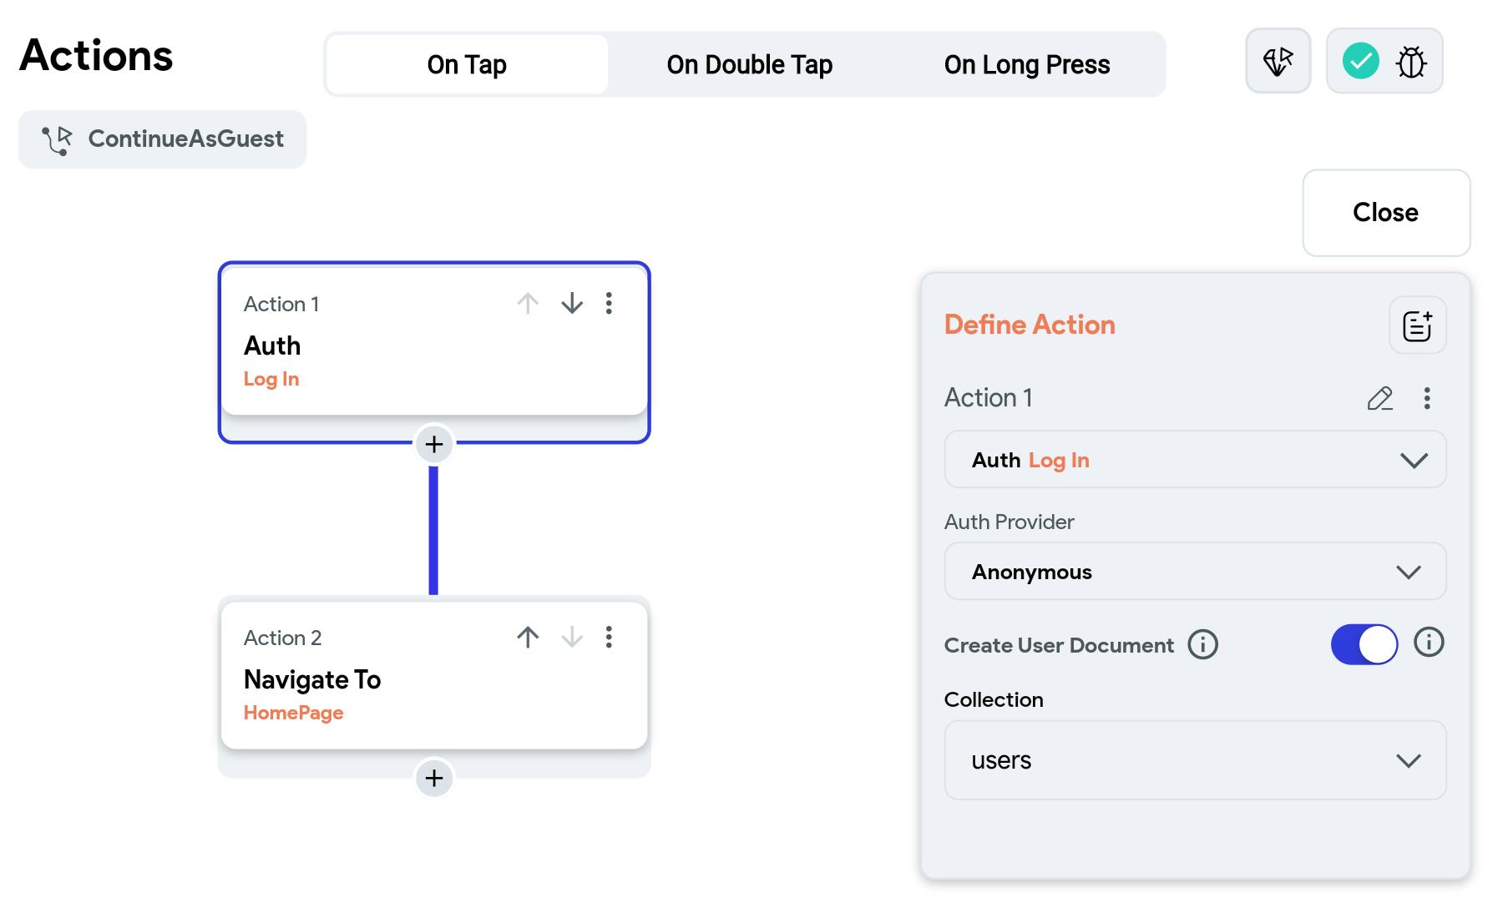This screenshot has height=923, width=1498.
Task: Move Action 1 down with arrow
Action: pos(572,303)
